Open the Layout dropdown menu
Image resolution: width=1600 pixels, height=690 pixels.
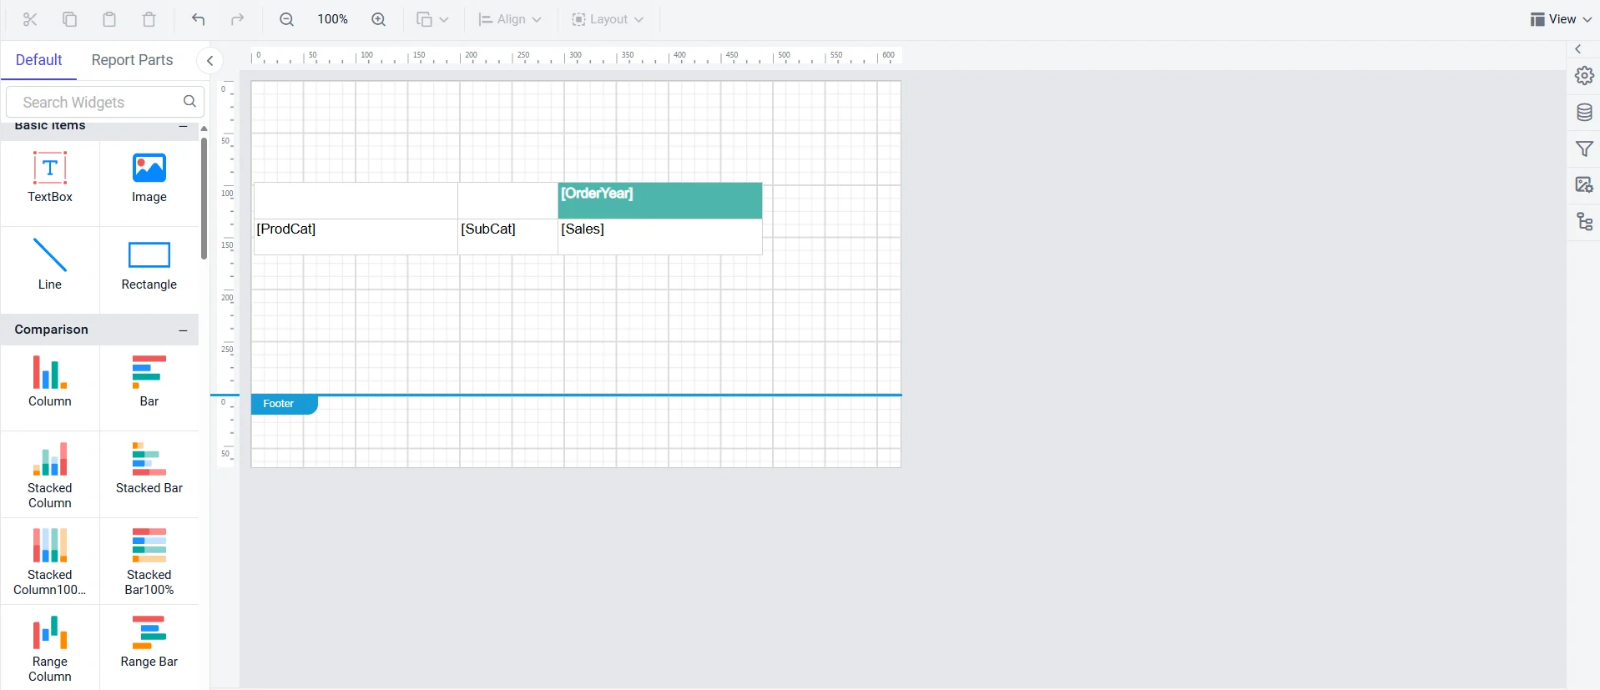608,19
